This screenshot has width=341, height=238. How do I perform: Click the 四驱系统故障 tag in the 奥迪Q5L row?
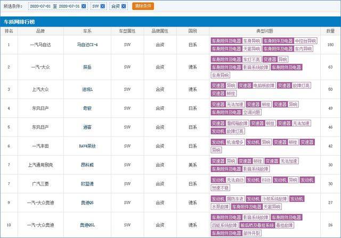[224, 225]
